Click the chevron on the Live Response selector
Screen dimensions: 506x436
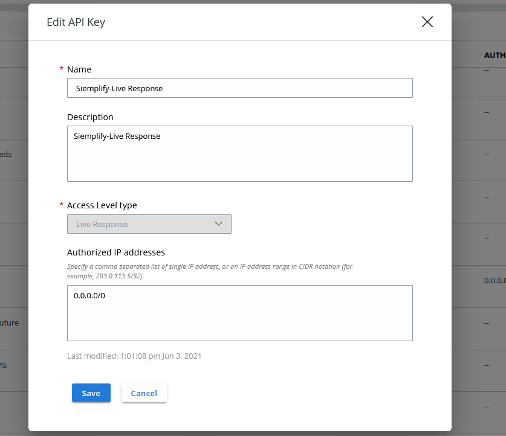coord(219,223)
